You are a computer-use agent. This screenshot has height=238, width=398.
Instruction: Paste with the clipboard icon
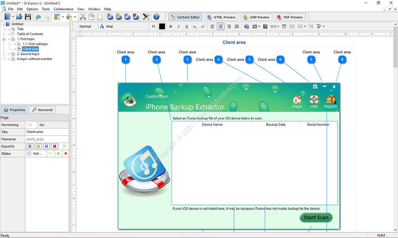click(100, 17)
